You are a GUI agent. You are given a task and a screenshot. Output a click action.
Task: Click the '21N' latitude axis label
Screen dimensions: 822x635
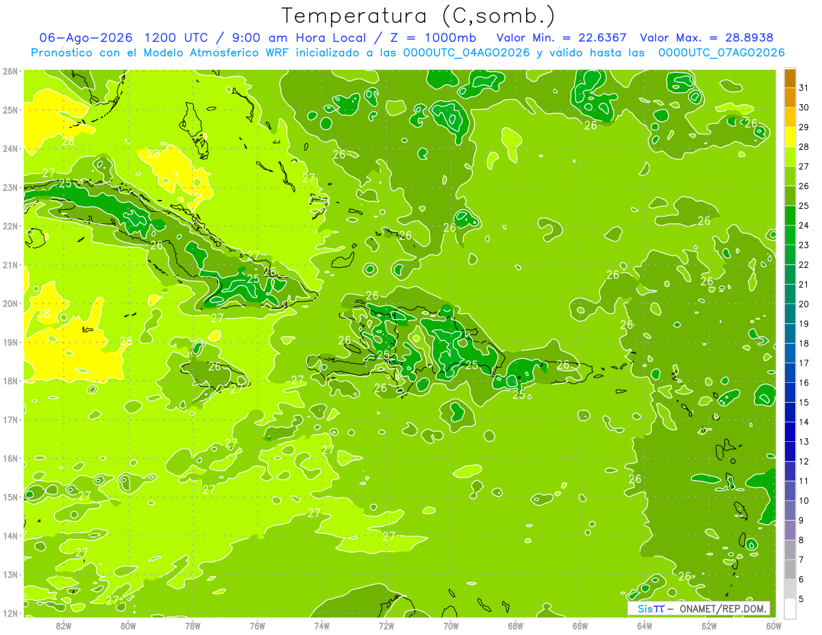[10, 264]
